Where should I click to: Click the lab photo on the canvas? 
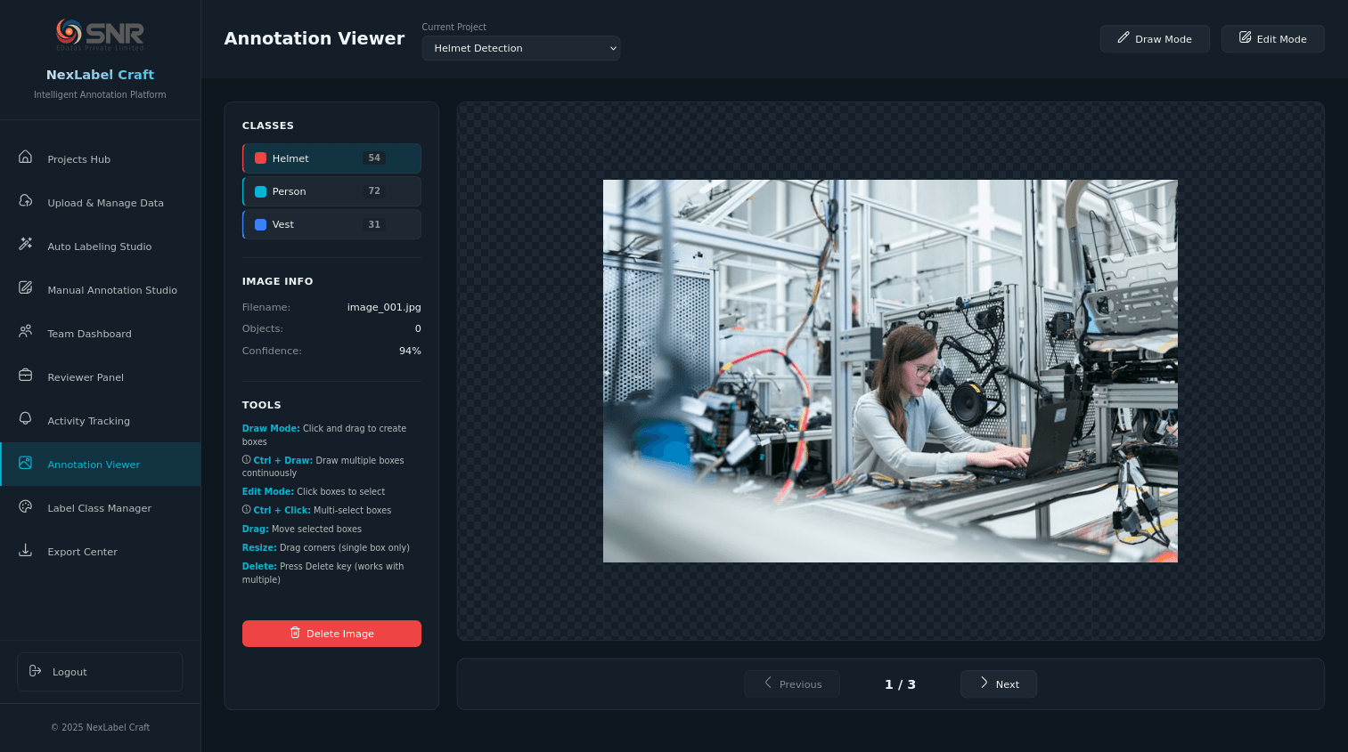point(889,371)
